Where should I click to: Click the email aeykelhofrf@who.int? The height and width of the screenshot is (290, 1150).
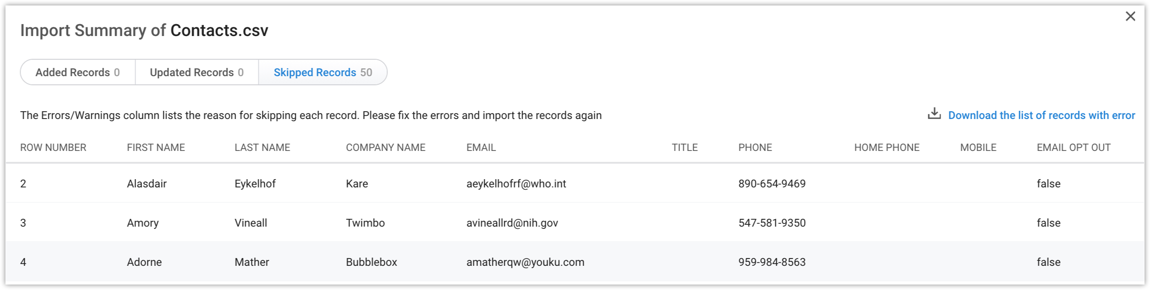pyautogui.click(x=516, y=184)
